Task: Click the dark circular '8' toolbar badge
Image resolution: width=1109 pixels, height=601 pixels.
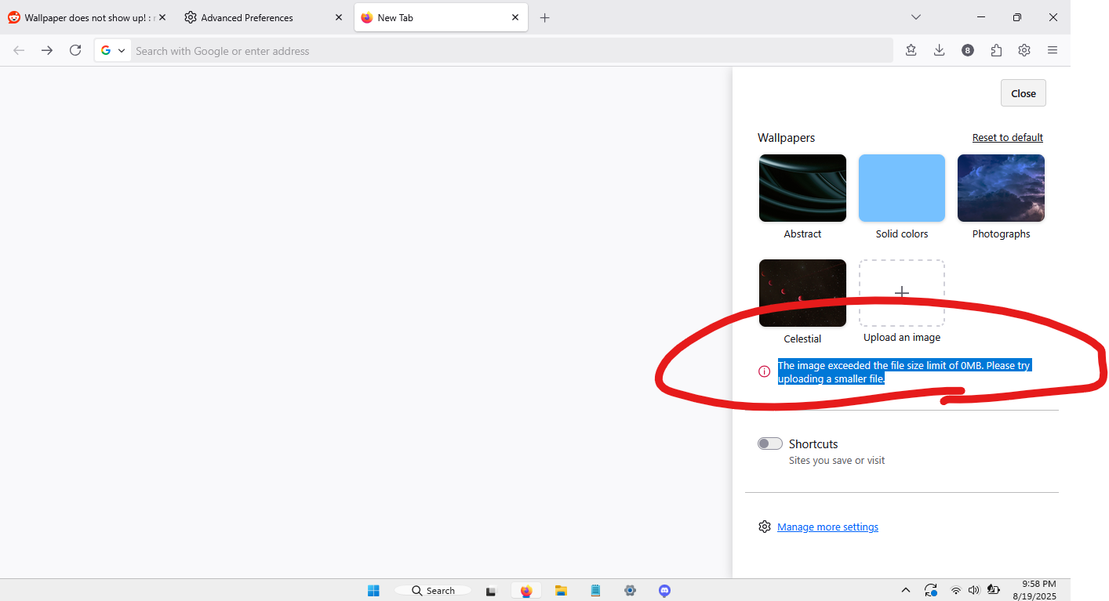Action: pyautogui.click(x=968, y=50)
